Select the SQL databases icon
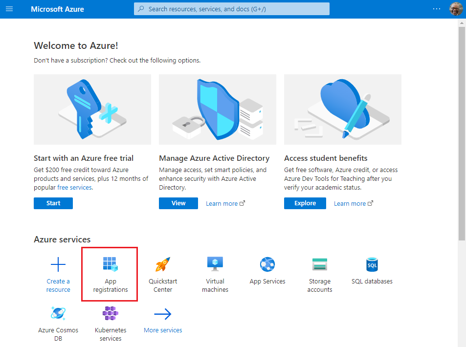 tap(372, 264)
